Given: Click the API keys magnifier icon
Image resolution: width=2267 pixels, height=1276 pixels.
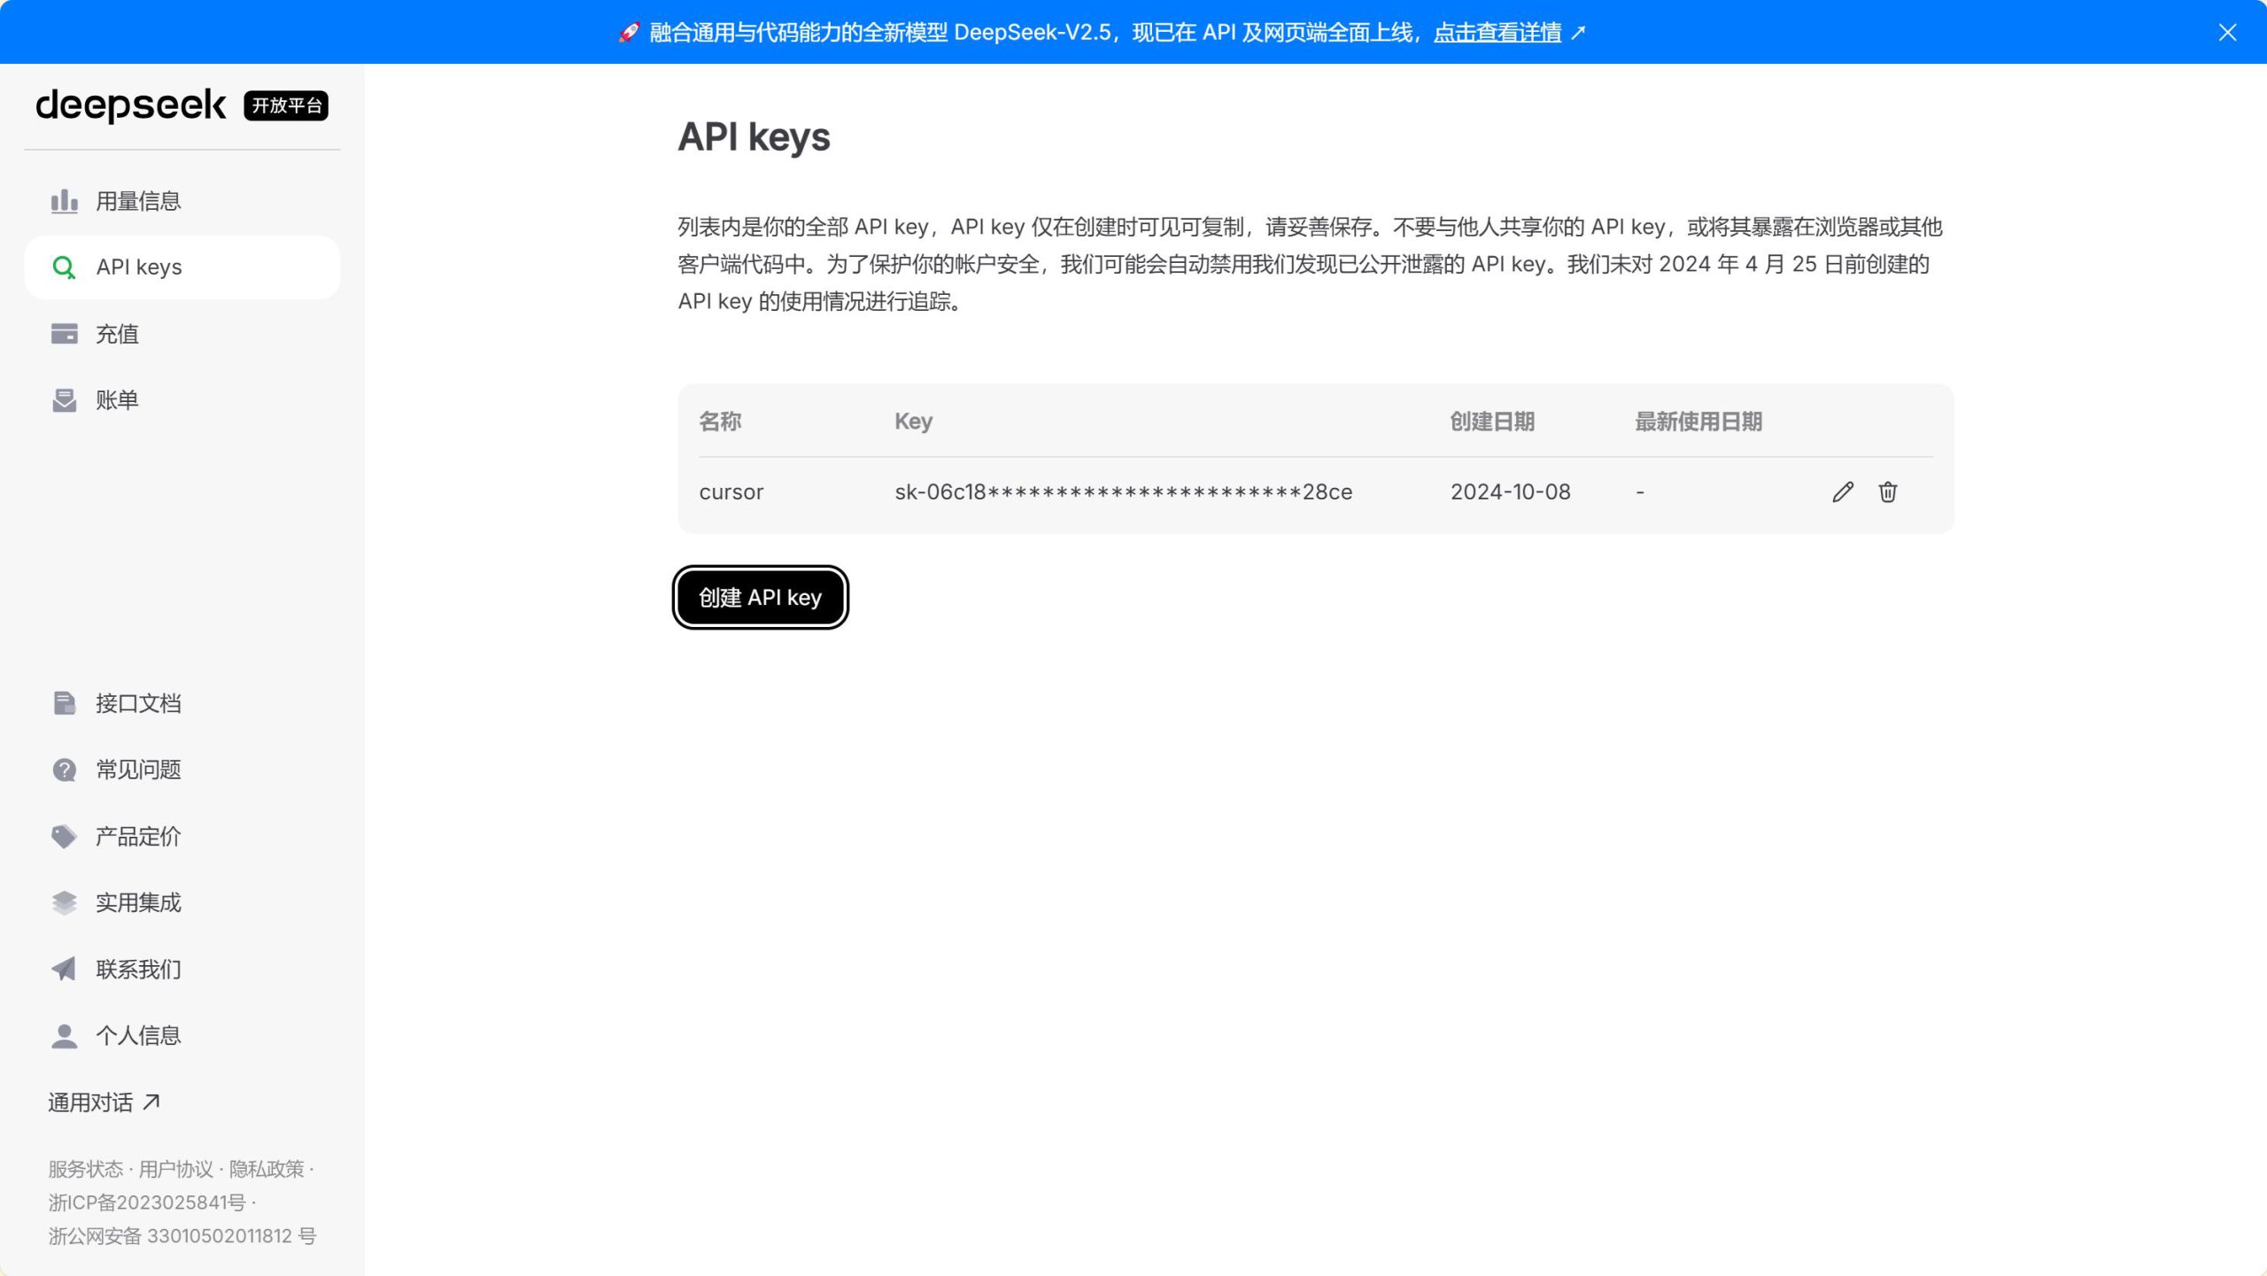Looking at the screenshot, I should click(64, 267).
